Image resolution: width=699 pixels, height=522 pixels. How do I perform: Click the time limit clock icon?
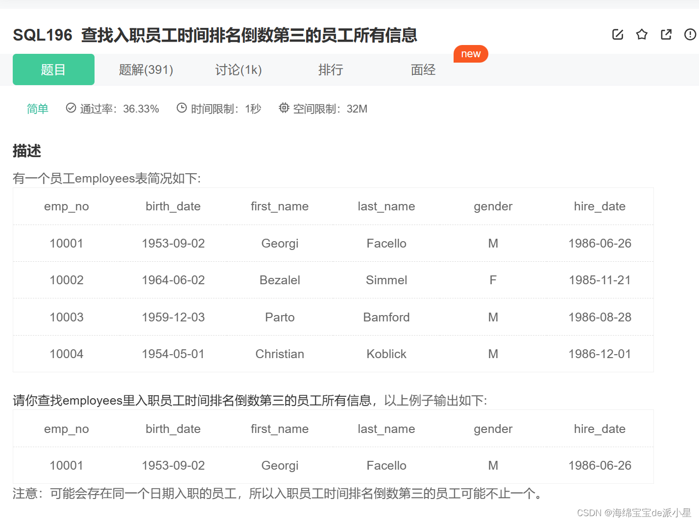[182, 108]
